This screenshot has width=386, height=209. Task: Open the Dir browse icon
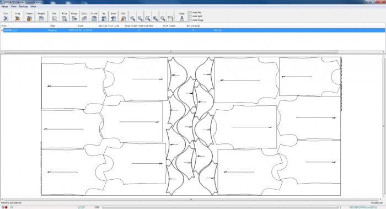pyautogui.click(x=54, y=17)
